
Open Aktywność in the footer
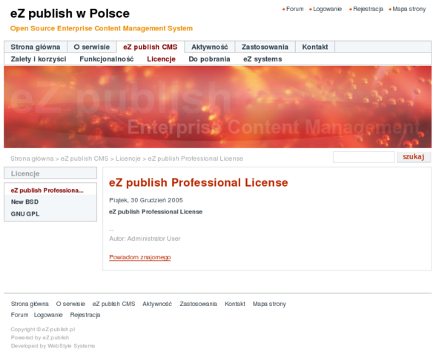tap(157, 304)
